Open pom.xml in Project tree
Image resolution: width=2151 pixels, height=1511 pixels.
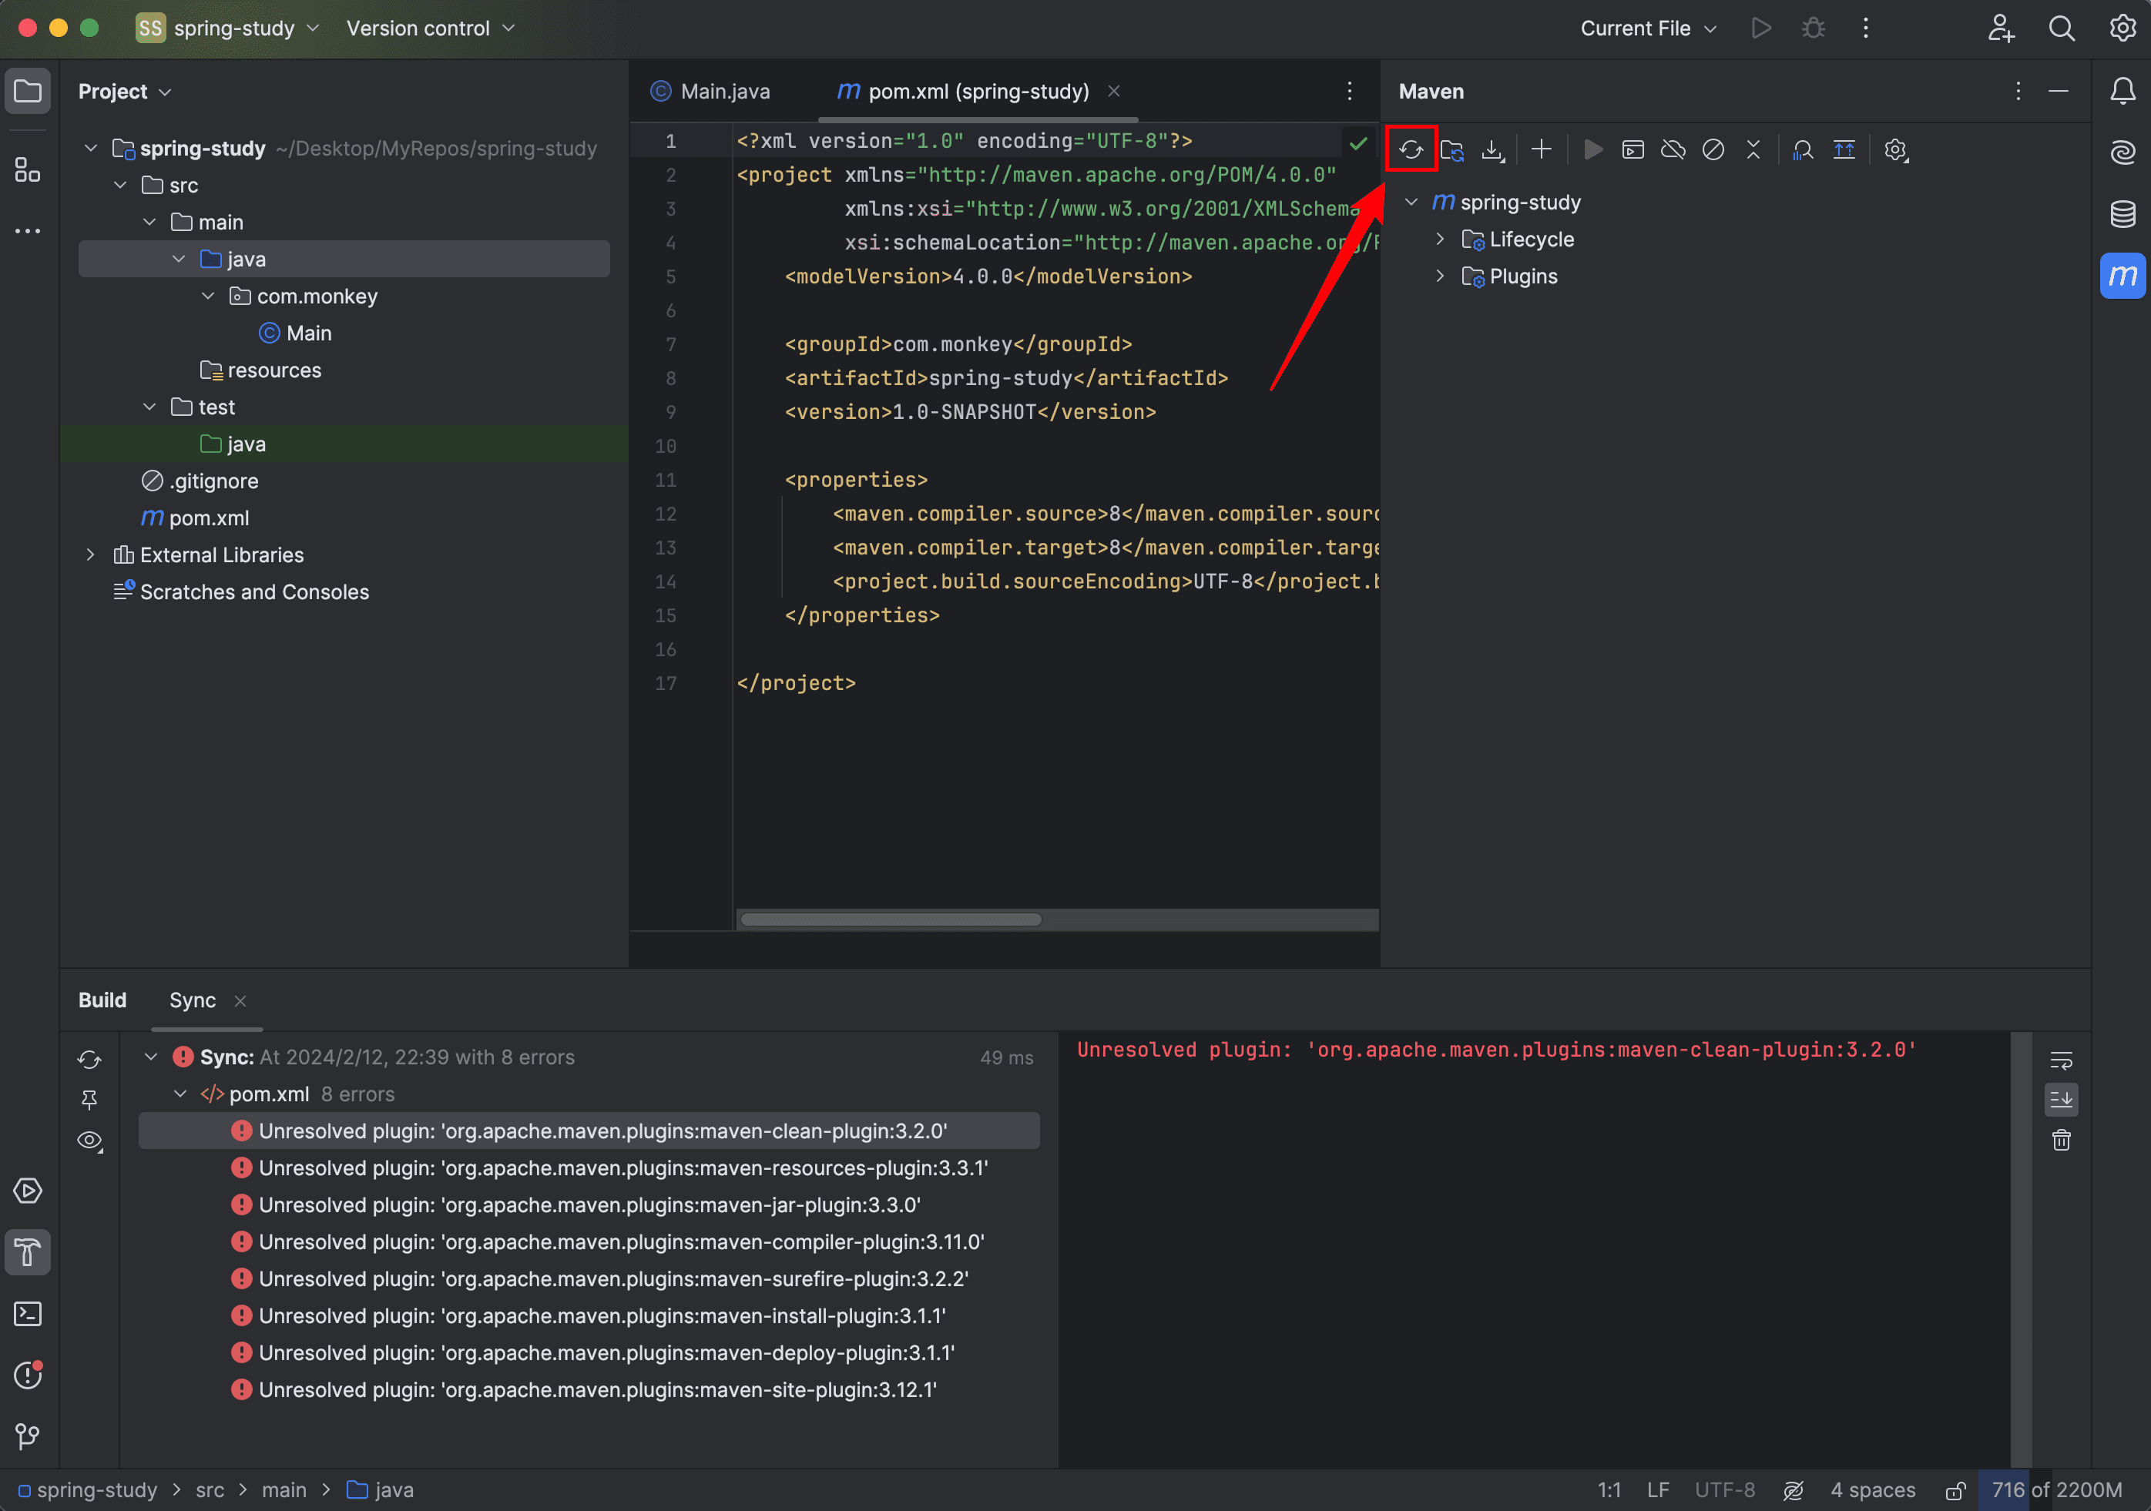(195, 518)
